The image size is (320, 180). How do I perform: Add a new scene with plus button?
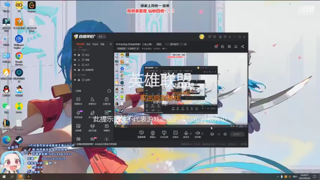pos(111,44)
